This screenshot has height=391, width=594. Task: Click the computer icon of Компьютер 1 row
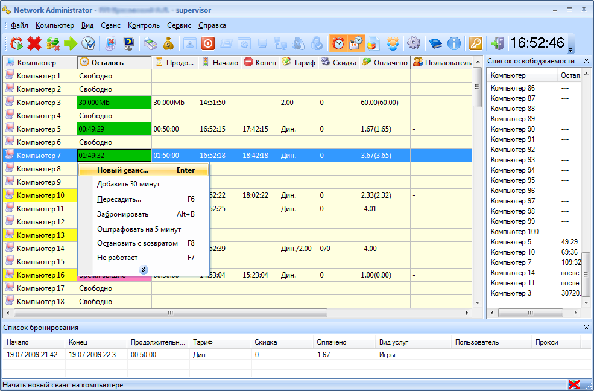point(10,76)
